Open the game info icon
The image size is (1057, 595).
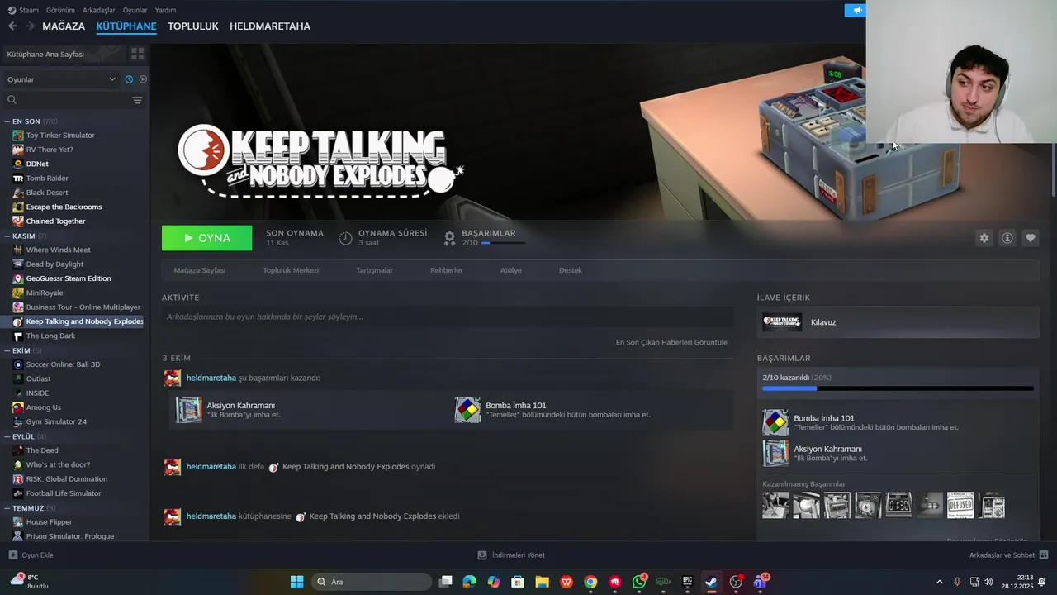pos(1007,238)
